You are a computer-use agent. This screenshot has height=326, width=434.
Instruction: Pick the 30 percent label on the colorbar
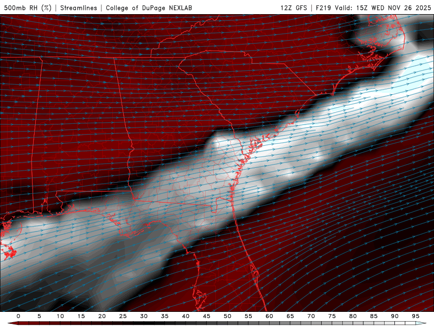click(144, 316)
